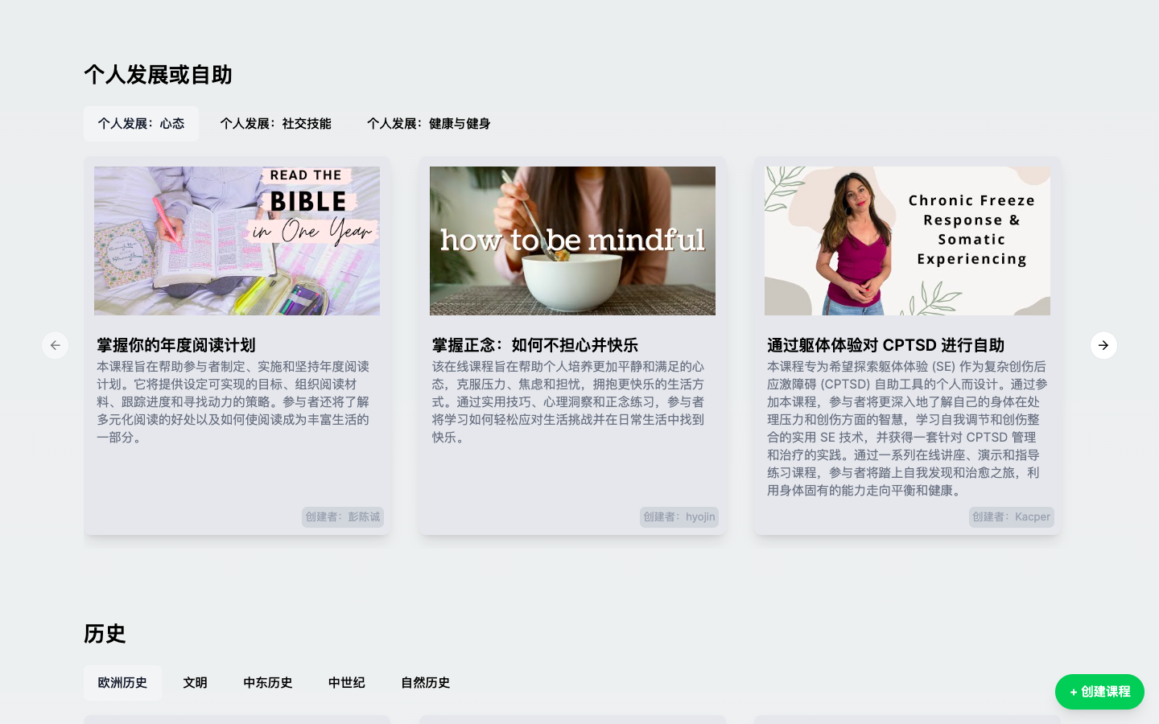Click the 创建课程 button
The width and height of the screenshot is (1159, 724).
tap(1099, 692)
